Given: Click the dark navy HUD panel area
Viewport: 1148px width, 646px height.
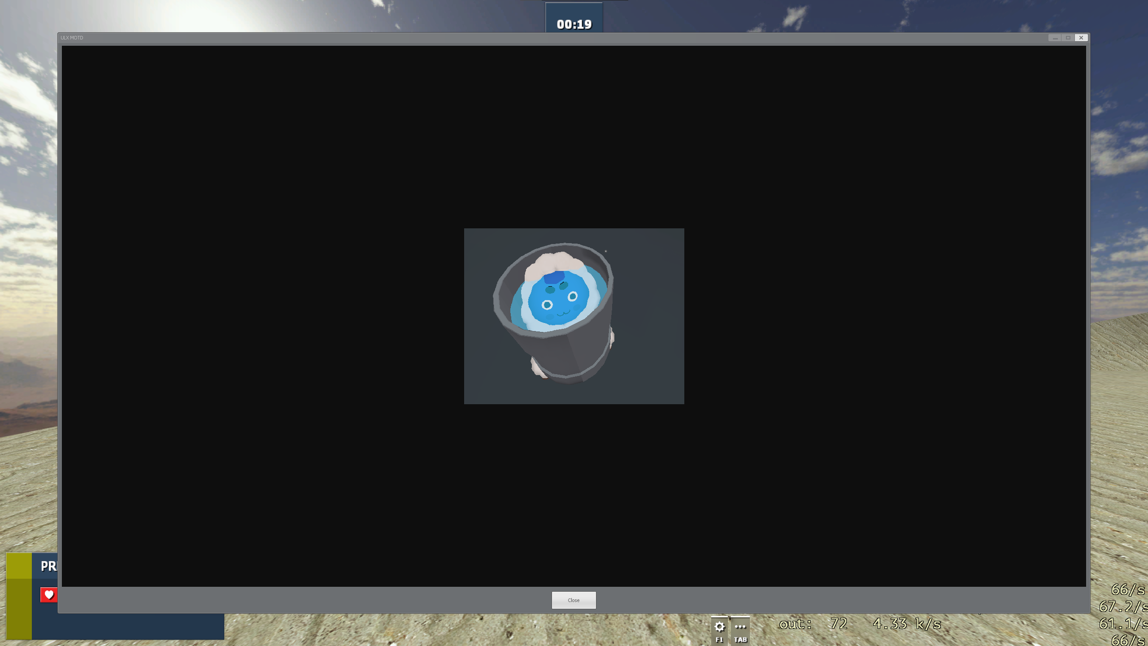Looking at the screenshot, I should pyautogui.click(x=135, y=626).
